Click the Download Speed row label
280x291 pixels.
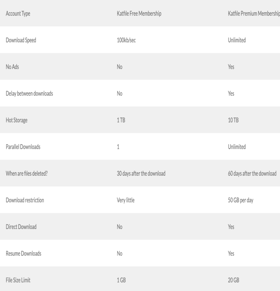tap(21, 40)
